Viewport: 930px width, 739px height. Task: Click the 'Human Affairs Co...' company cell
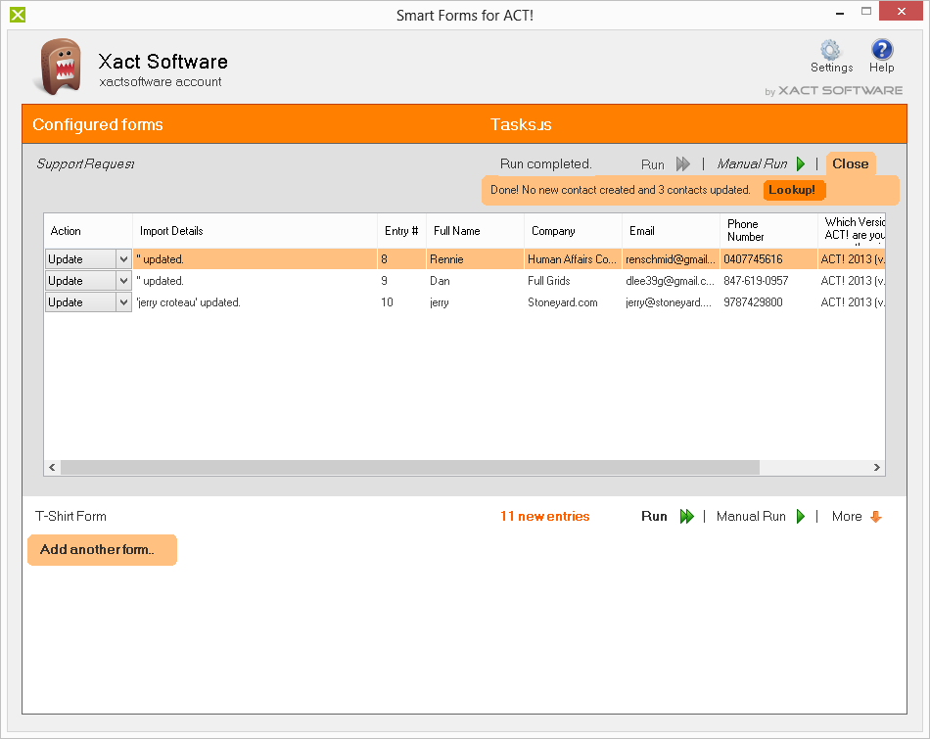tap(573, 259)
